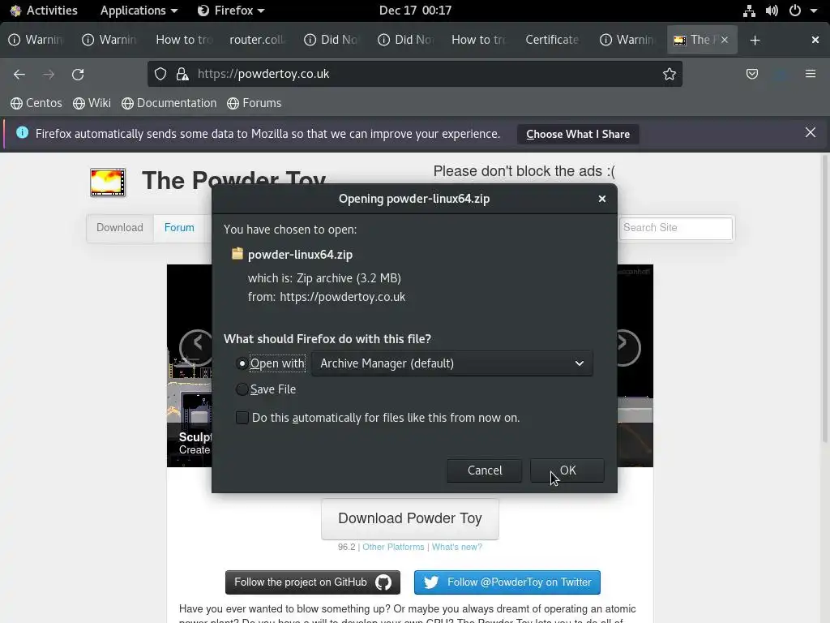Open the What's new? link
Screen dimensions: 830x623
click(457, 548)
